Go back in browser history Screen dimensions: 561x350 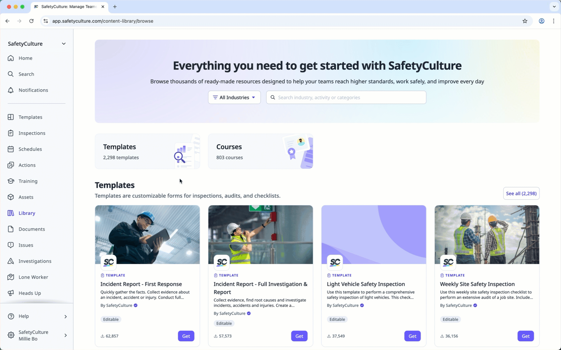7,21
